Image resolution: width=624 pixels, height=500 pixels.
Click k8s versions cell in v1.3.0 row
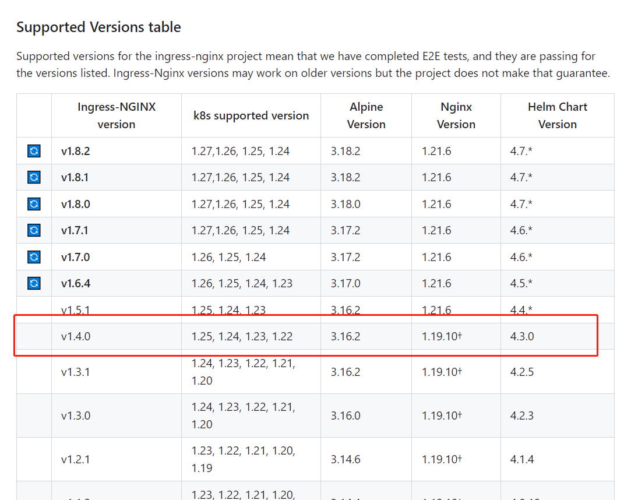tap(251, 416)
